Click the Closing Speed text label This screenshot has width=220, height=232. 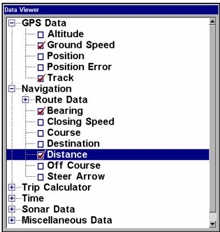click(81, 122)
